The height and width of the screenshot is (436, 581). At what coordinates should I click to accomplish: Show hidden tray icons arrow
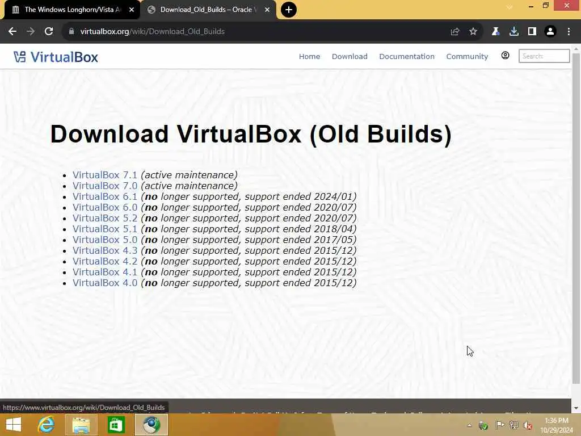pos(469,425)
